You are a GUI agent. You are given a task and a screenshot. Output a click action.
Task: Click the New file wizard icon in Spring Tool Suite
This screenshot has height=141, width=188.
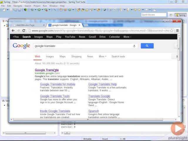(x=4, y=10)
